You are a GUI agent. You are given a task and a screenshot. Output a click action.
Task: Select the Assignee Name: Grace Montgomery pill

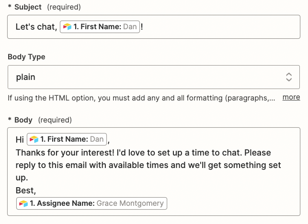pos(91,203)
